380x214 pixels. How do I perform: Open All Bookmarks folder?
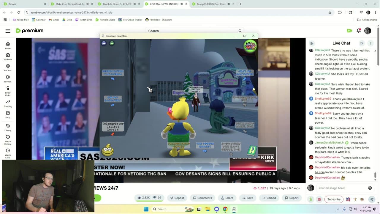pos(367,20)
